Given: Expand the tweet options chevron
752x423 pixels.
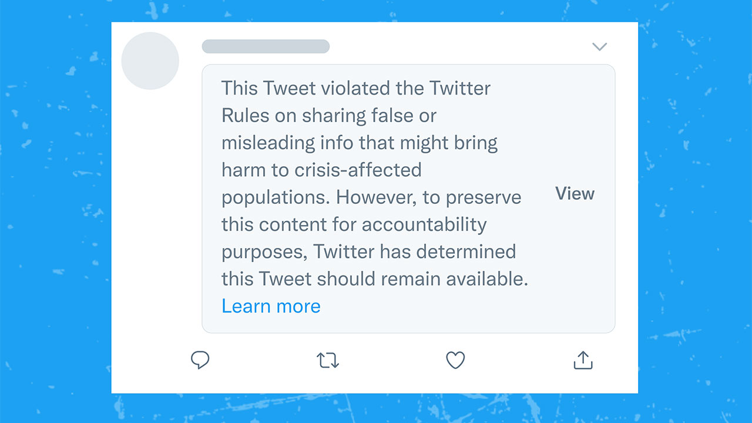Looking at the screenshot, I should pos(599,46).
